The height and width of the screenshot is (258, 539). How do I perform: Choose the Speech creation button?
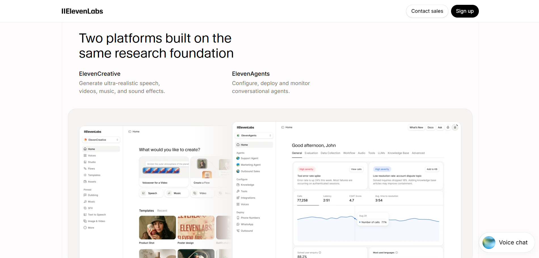point(151,193)
